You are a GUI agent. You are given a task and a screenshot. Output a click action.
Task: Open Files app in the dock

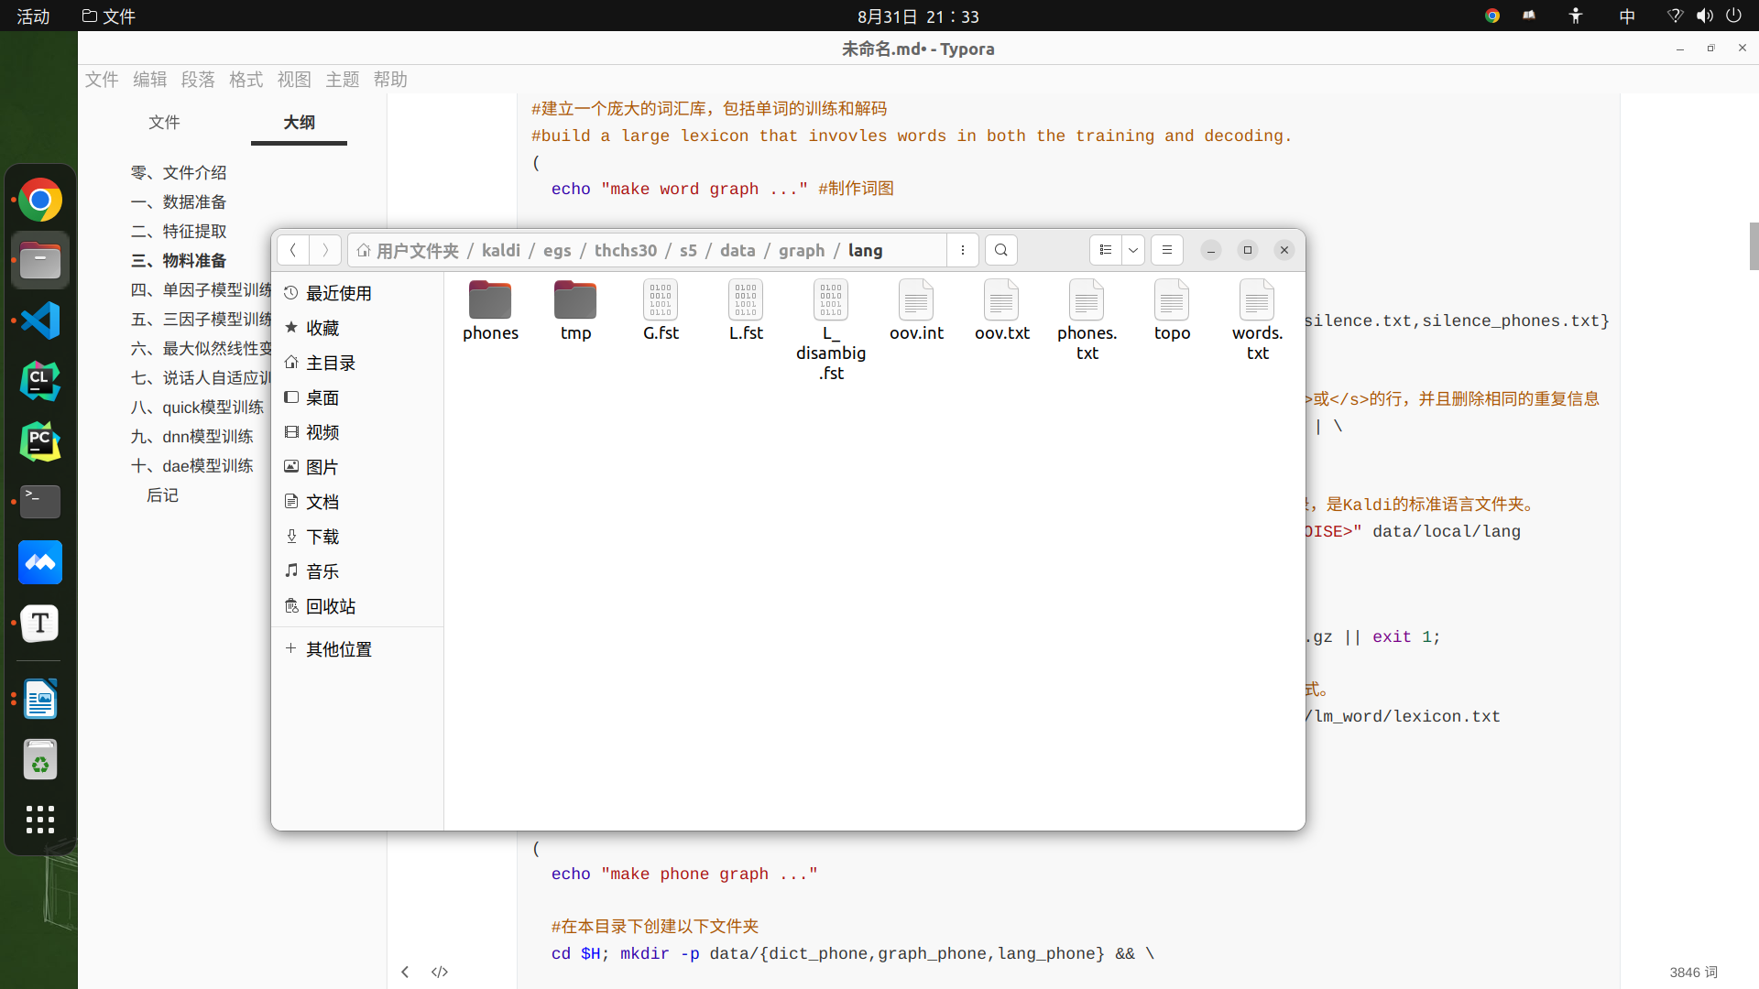pyautogui.click(x=40, y=260)
